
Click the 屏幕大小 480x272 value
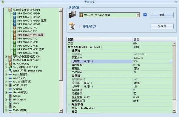[138, 58]
